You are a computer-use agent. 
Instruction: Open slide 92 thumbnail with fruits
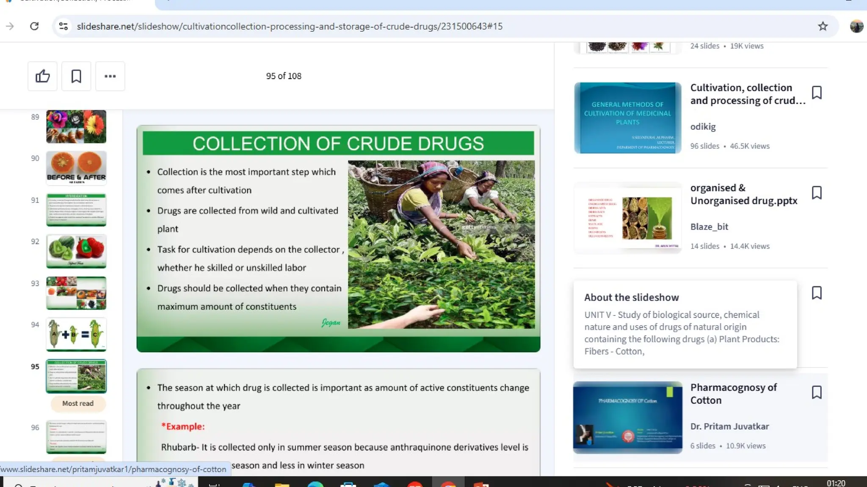pyautogui.click(x=76, y=251)
